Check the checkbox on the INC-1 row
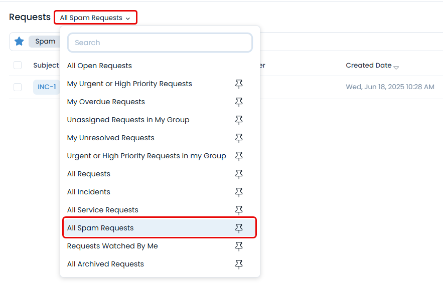Viewport: 443px width, 293px height. [18, 87]
